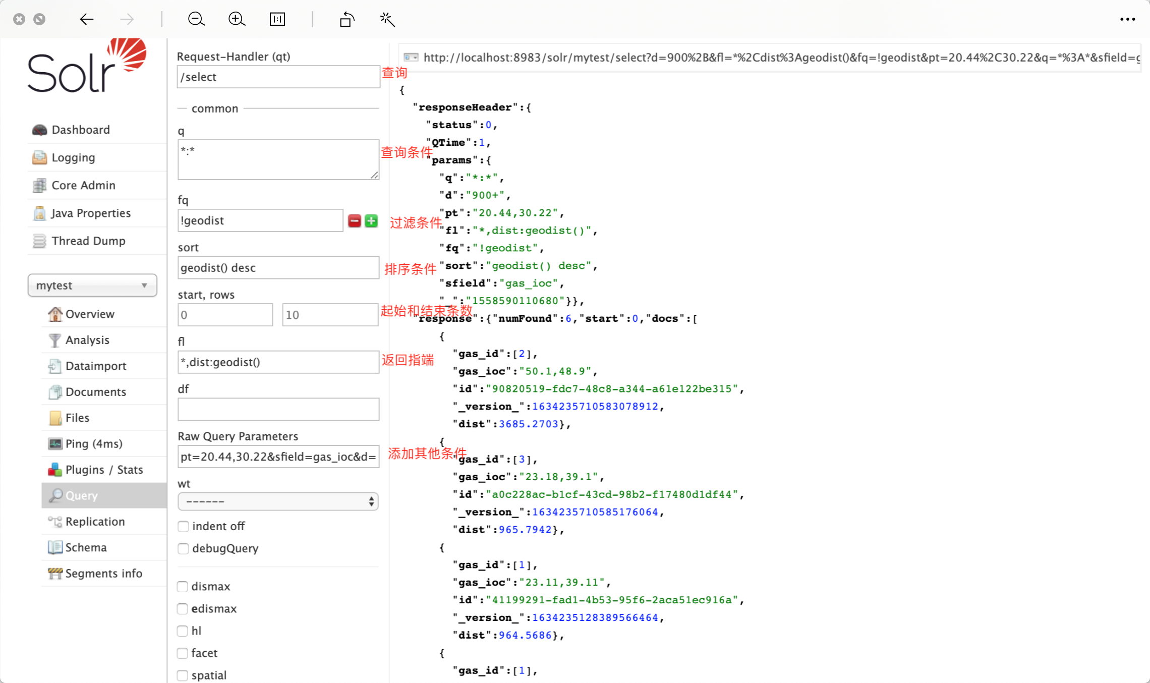Enable the edismax checkbox
This screenshot has width=1150, height=683.
(182, 608)
